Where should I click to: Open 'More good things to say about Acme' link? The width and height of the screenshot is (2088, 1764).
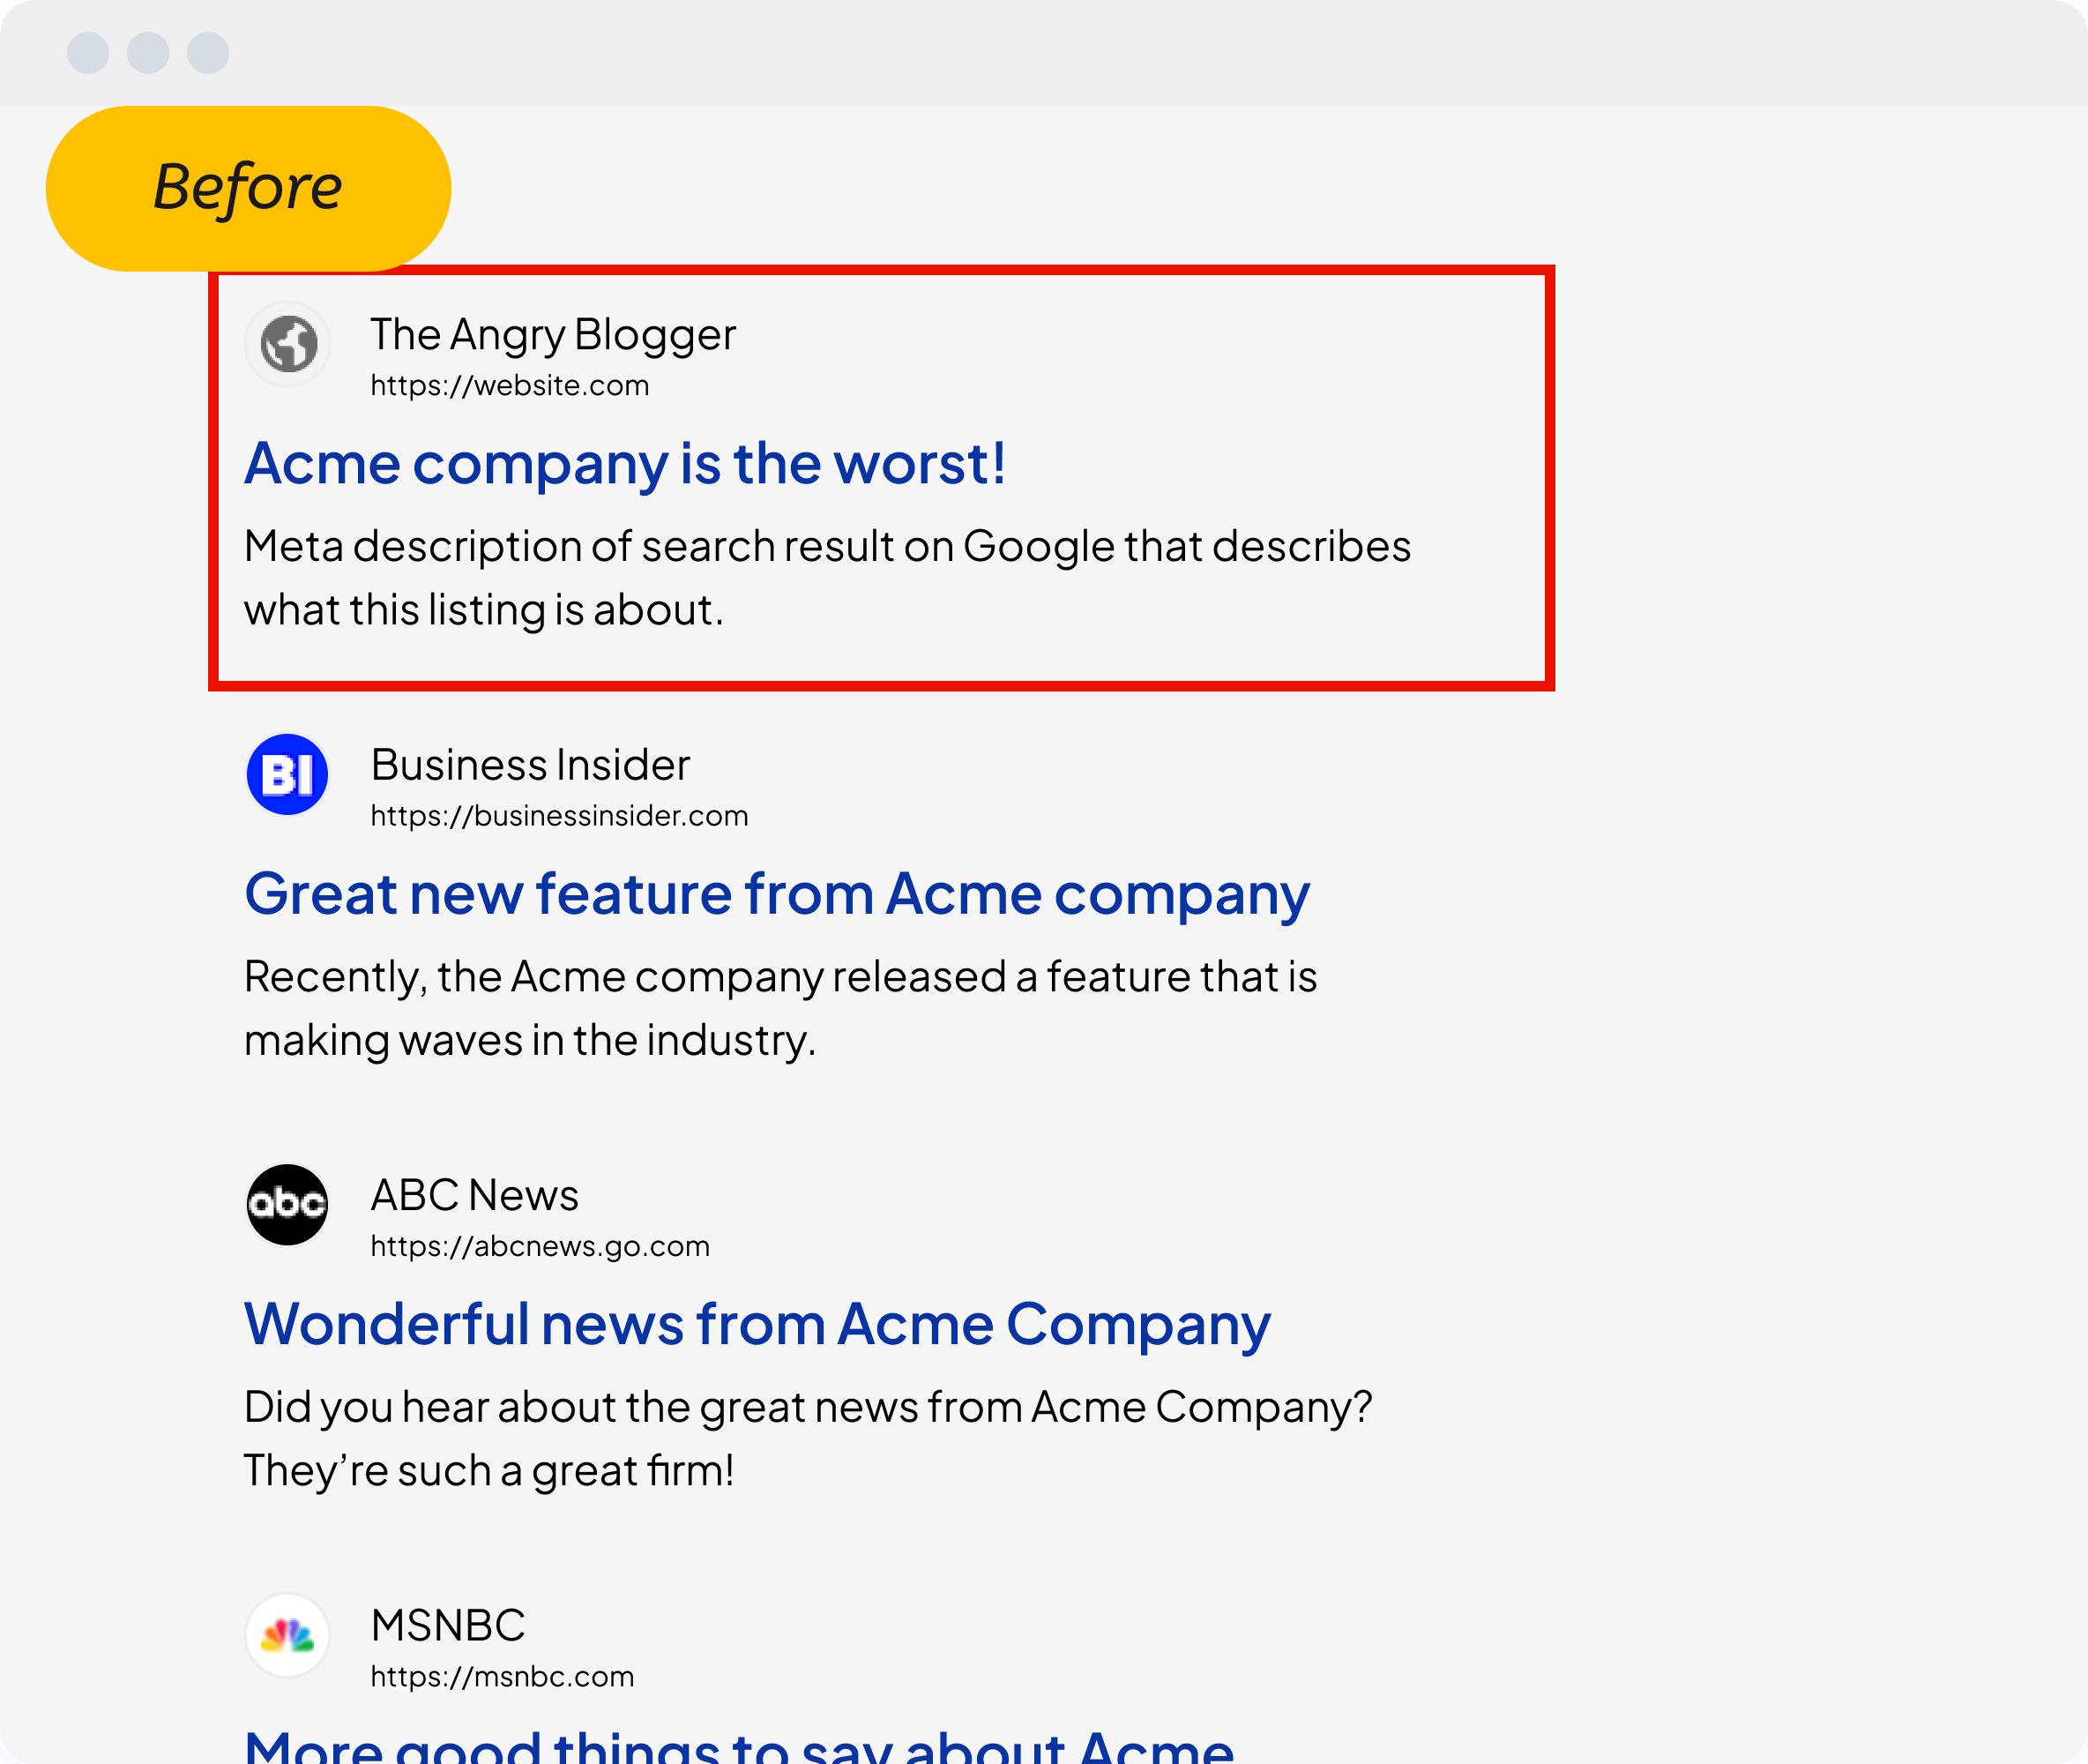click(740, 1748)
